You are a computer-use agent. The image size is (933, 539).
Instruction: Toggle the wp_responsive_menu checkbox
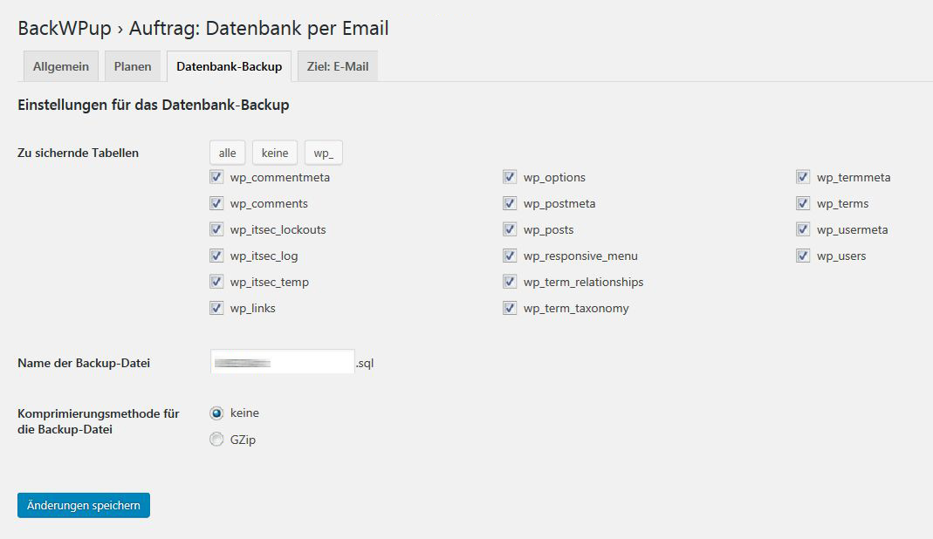510,256
